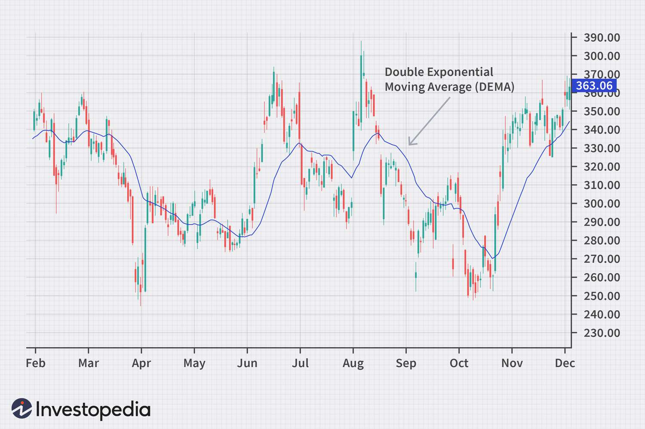Select the Feb label on the time axis
Image resolution: width=645 pixels, height=429 pixels.
pos(35,363)
